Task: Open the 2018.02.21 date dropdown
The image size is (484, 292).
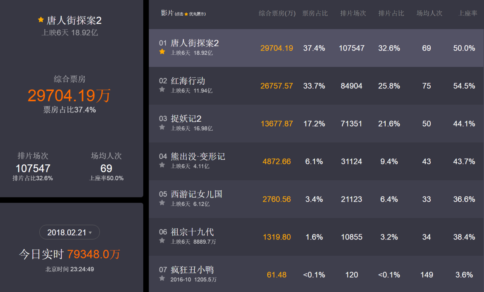Action: pyautogui.click(x=70, y=233)
